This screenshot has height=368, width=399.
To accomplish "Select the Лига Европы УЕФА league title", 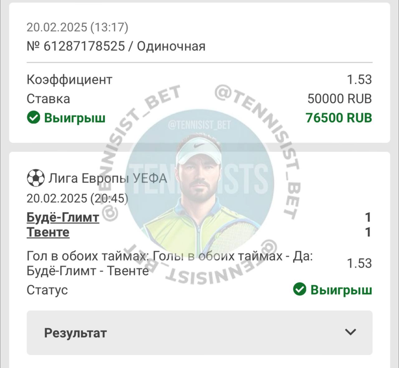I will [x=108, y=178].
